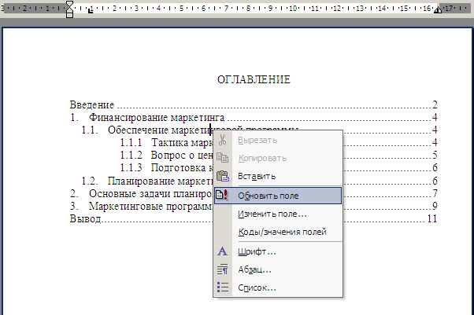Click the Paragraph formatting icon

223,269
